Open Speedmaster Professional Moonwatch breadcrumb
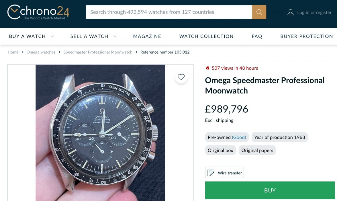 (x=98, y=52)
